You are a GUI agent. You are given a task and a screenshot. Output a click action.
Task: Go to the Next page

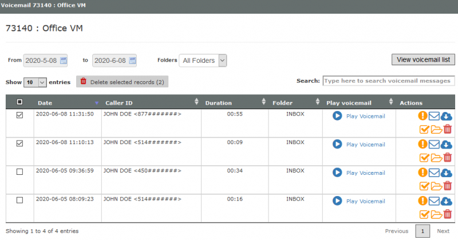(443, 231)
